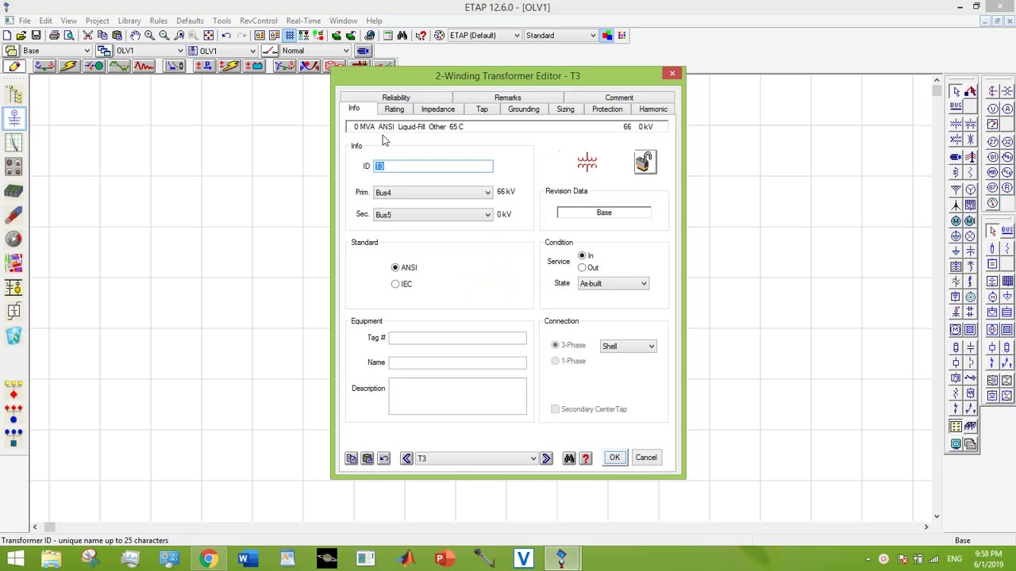Viewport: 1016px width, 571px height.
Task: Click the Zoom Out magnifier icon
Action: (x=164, y=36)
